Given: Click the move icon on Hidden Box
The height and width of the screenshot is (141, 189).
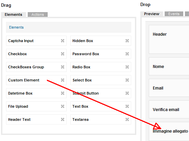Looking at the screenshot, I should pyautogui.click(x=127, y=41).
